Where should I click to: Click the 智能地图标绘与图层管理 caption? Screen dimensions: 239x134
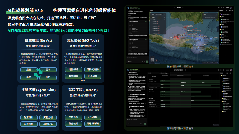(180, 66)
